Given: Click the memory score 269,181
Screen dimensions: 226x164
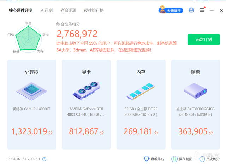Looking at the screenshot, I should click(x=138, y=131).
